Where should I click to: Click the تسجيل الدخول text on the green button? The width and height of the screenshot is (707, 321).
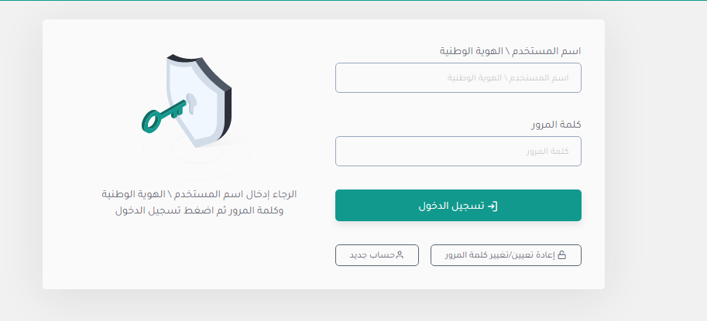(451, 206)
